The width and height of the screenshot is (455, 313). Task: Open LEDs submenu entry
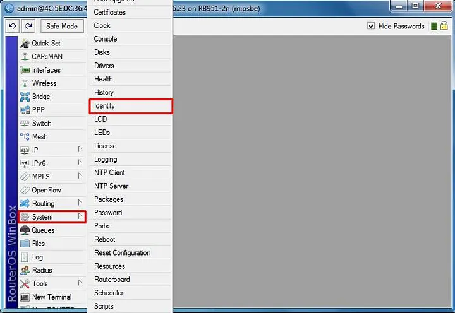click(x=130, y=133)
